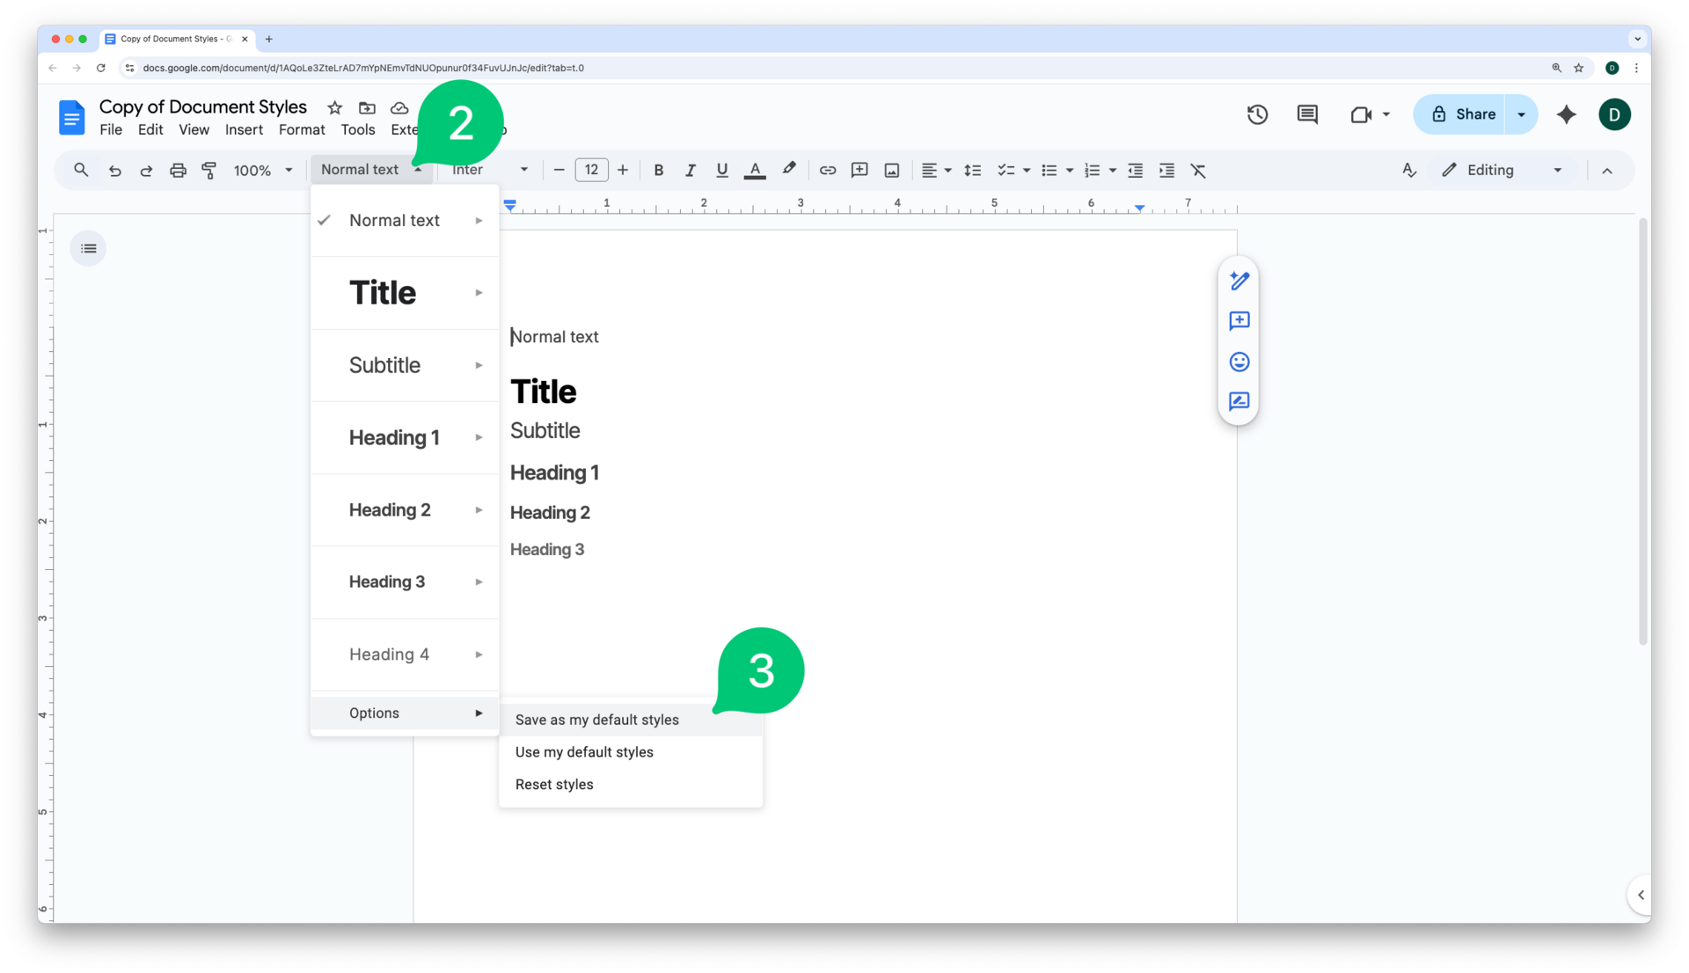
Task: Open the spelling and grammar check
Action: click(x=1408, y=170)
